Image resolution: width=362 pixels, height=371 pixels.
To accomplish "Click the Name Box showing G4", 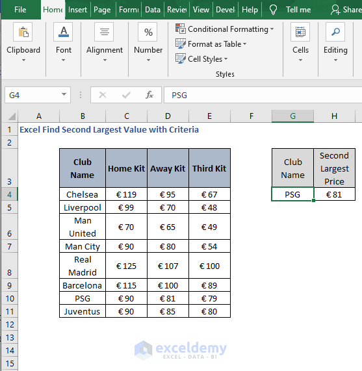I will 38,95.
